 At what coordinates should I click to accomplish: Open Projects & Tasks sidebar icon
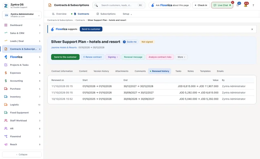[6, 65]
